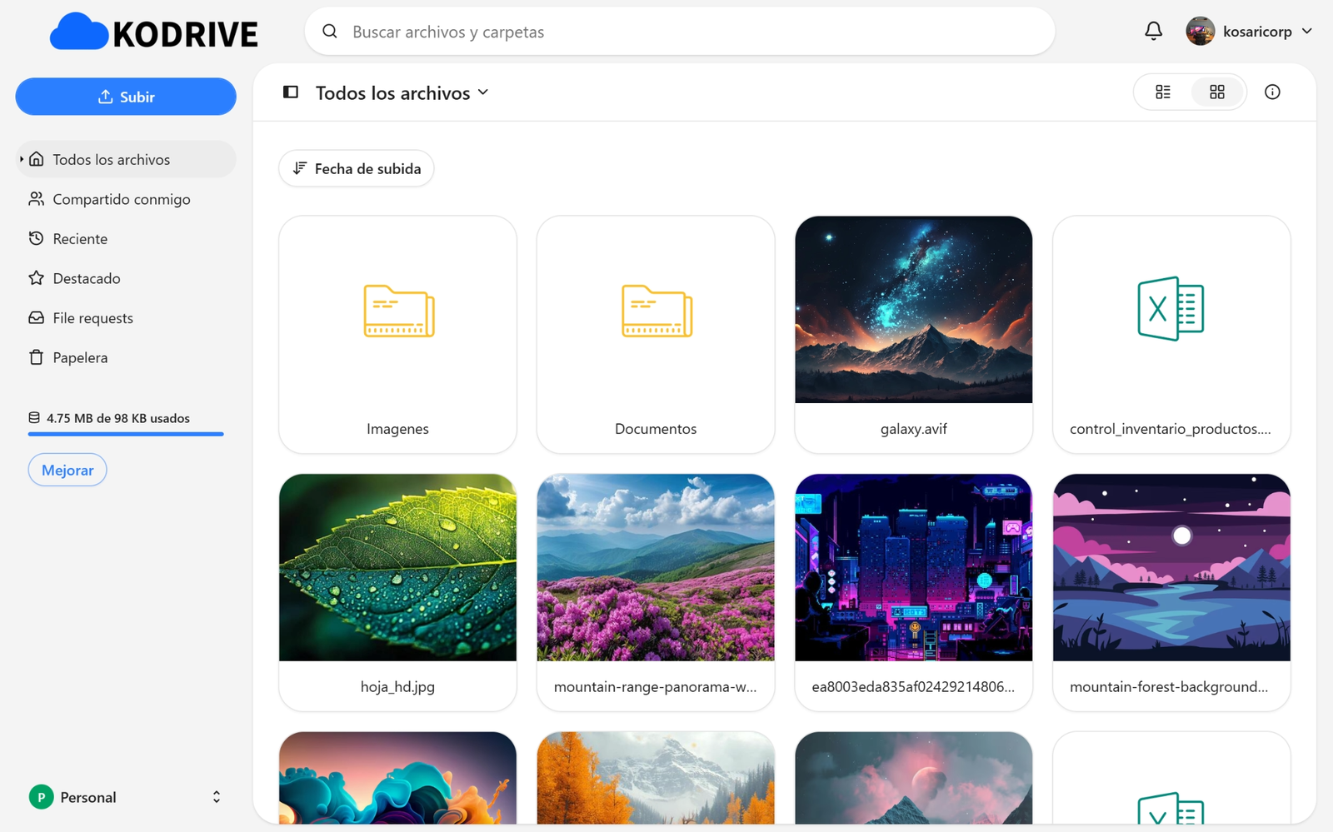The width and height of the screenshot is (1333, 832).
Task: Open the hoja_hd.jpg leaf image
Action: click(x=398, y=568)
